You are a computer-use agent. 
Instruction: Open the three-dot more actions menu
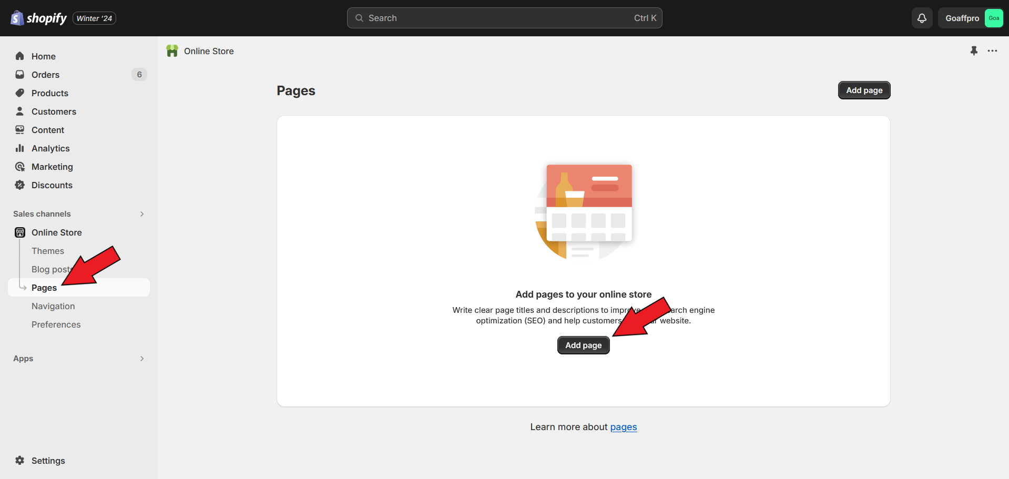coord(992,51)
